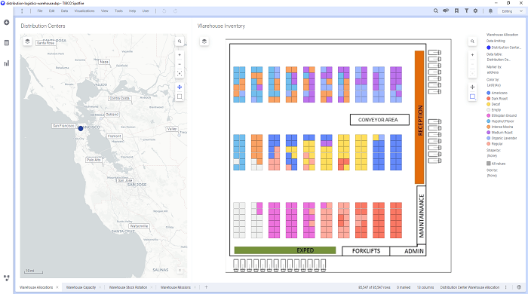
Task: Open the User menu
Action: 146,11
